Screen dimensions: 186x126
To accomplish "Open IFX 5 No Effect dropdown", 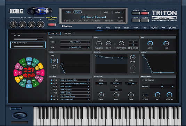I will [75, 93].
